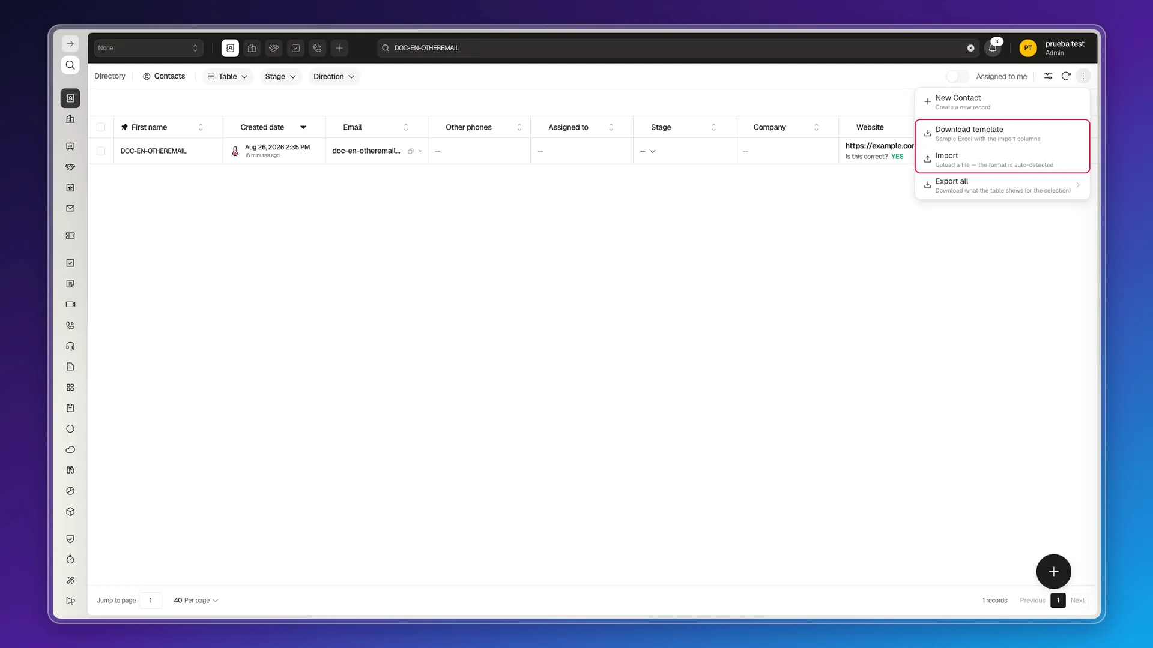Open the None selector dropdown in top bar
Viewport: 1153px width, 648px height.
click(148, 48)
